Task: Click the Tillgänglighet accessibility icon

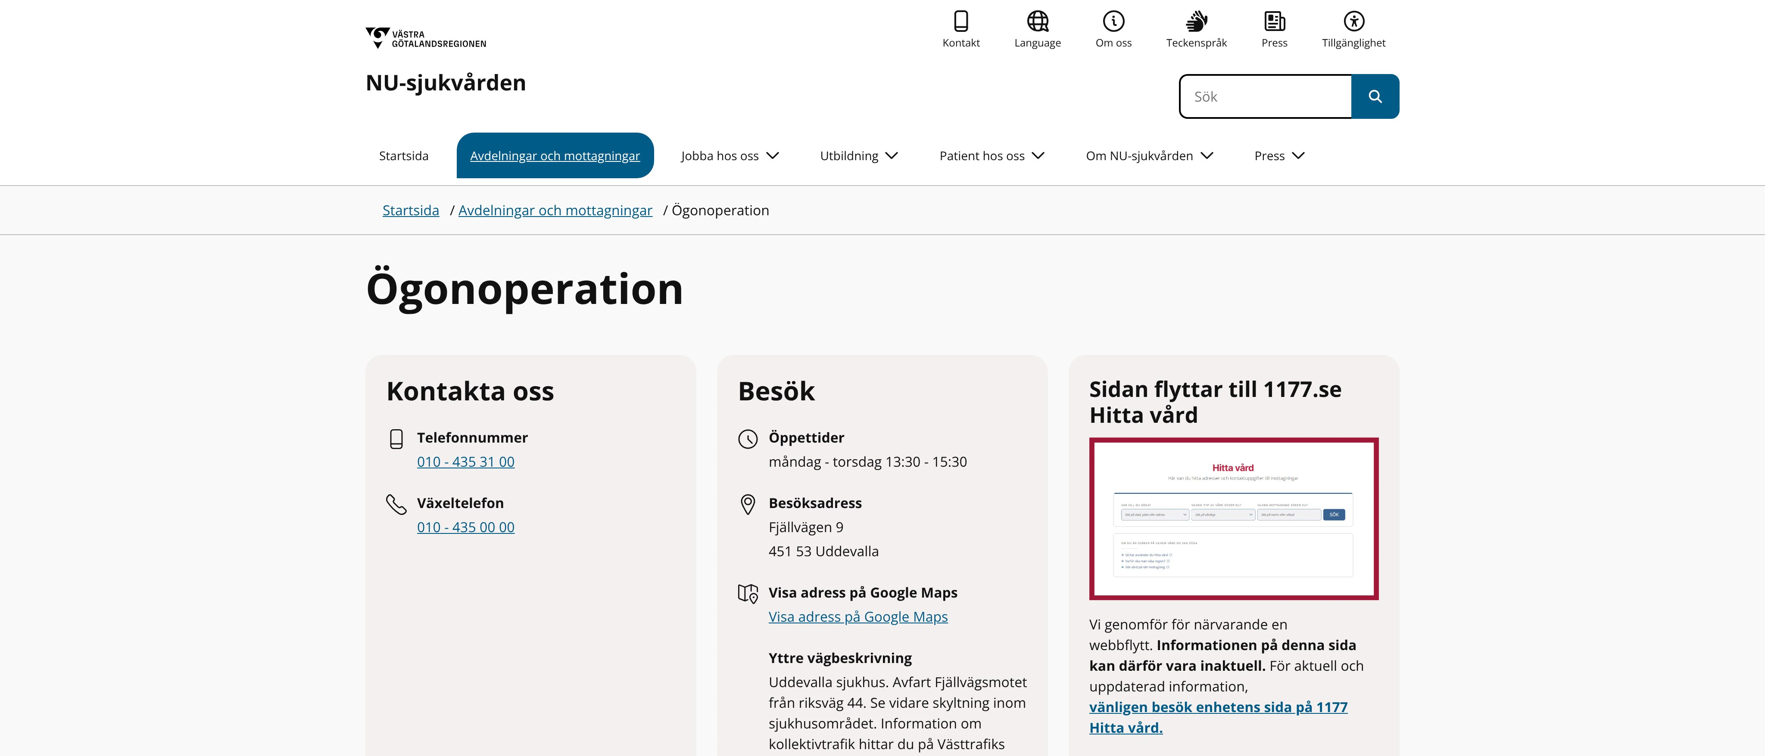Action: [1353, 21]
